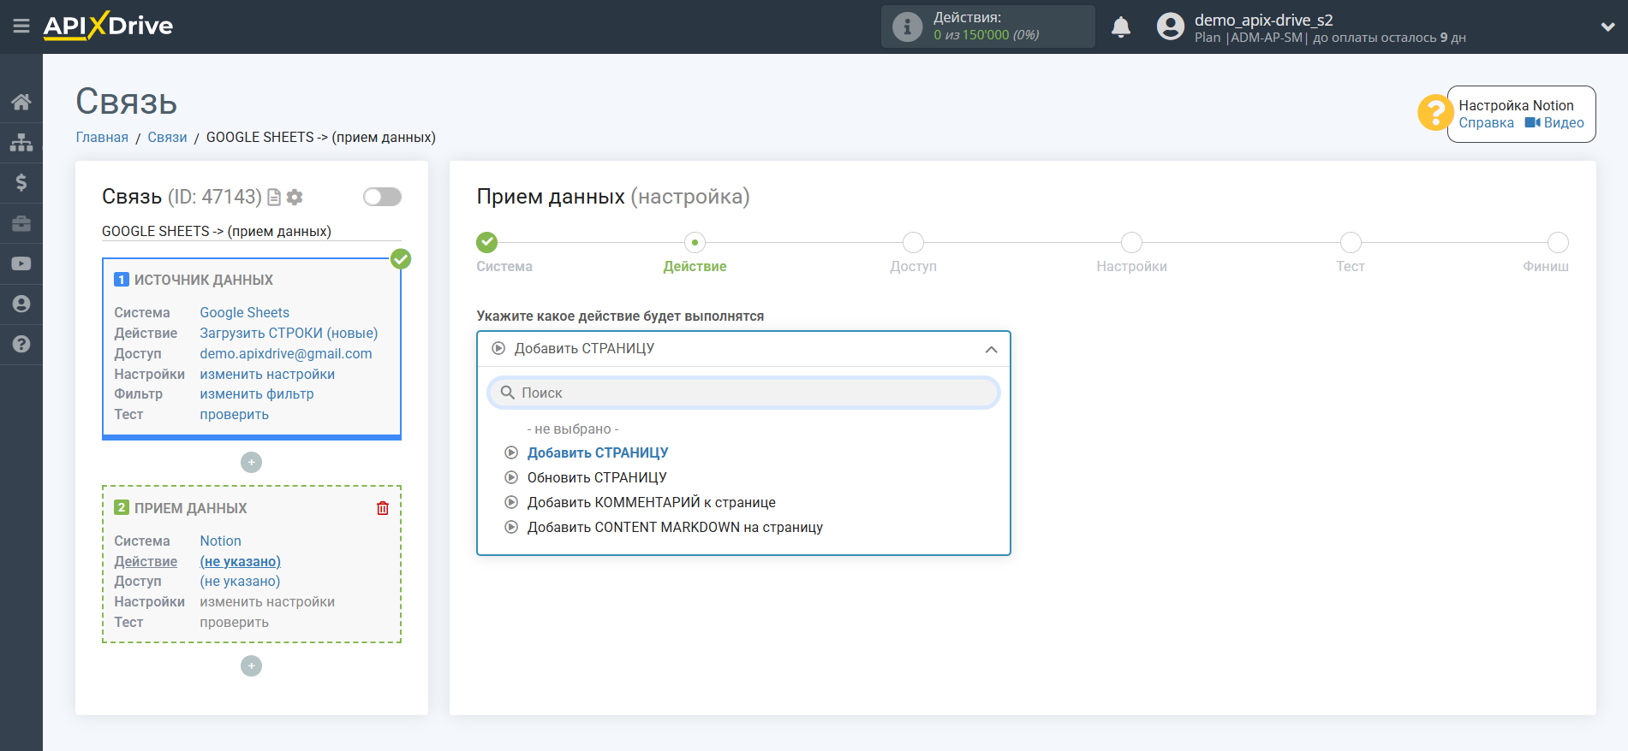
Task: Click the play icon next to Добавить КОММЕНТАРИЙ
Action: click(x=511, y=502)
